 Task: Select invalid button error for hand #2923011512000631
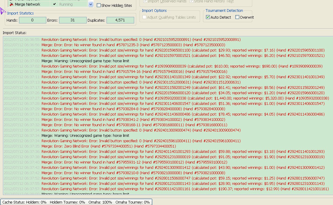pos(122,82)
